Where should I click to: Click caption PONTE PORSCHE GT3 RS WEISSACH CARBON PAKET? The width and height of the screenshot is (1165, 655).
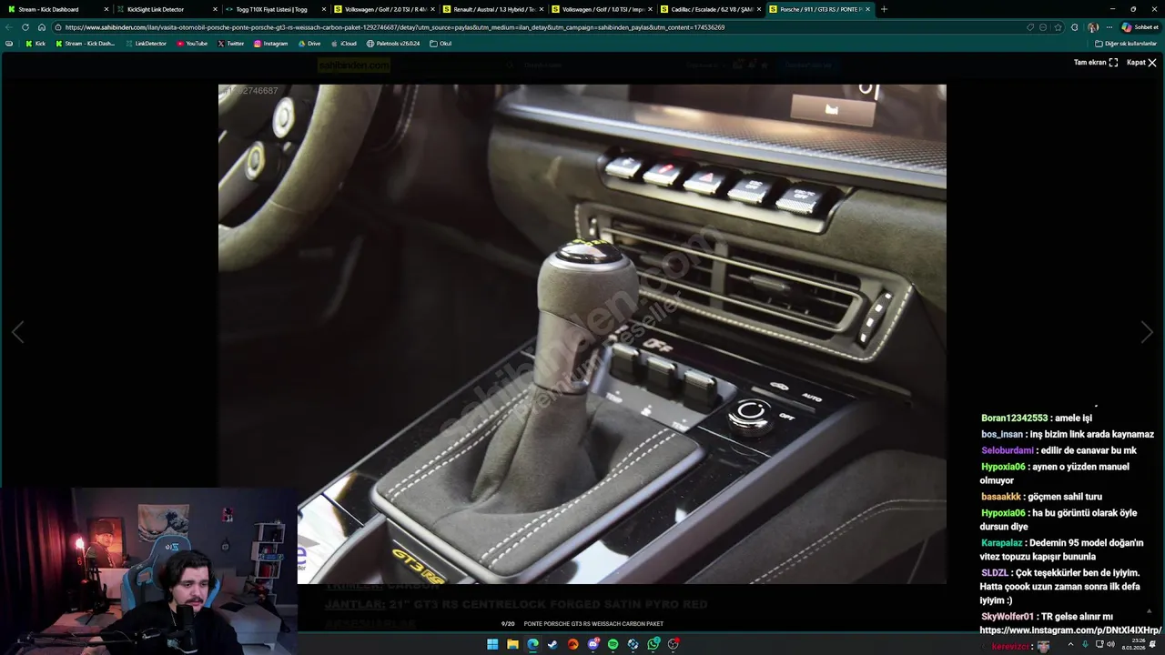[x=593, y=624]
